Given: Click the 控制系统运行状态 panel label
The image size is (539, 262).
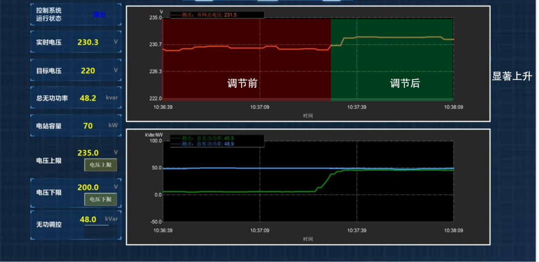Looking at the screenshot, I should click(x=49, y=14).
